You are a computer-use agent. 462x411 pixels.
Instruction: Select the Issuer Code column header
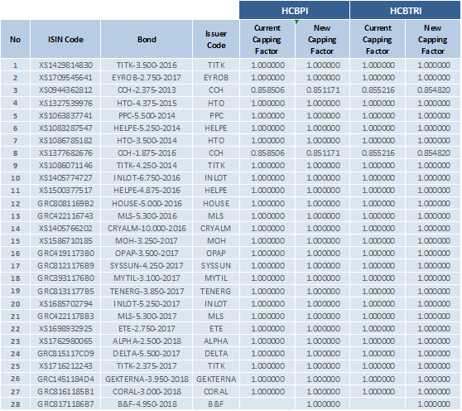click(216, 39)
